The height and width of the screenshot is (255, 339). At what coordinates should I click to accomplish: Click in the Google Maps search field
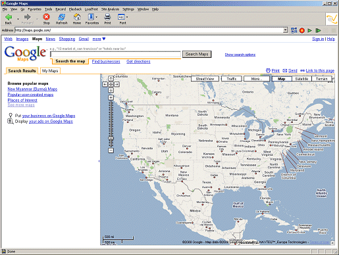tap(115, 54)
